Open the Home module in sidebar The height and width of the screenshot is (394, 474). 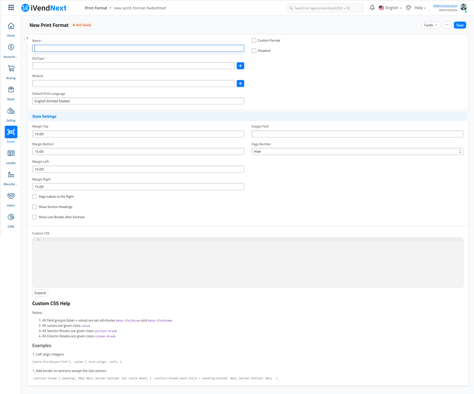pos(11,27)
